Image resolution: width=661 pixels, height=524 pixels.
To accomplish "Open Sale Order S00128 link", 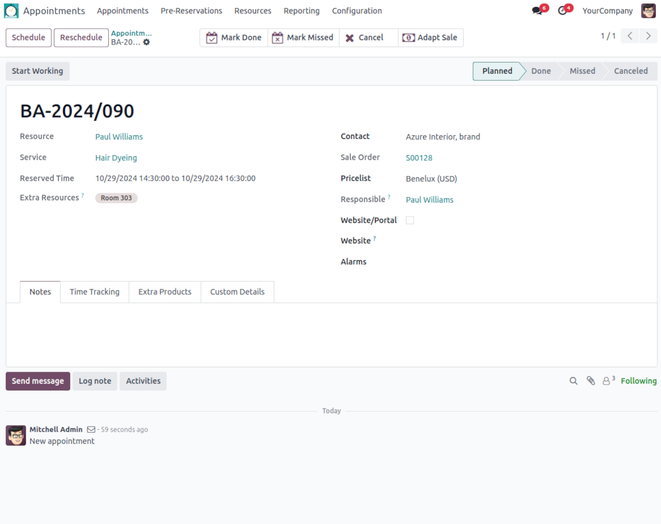I will click(419, 158).
